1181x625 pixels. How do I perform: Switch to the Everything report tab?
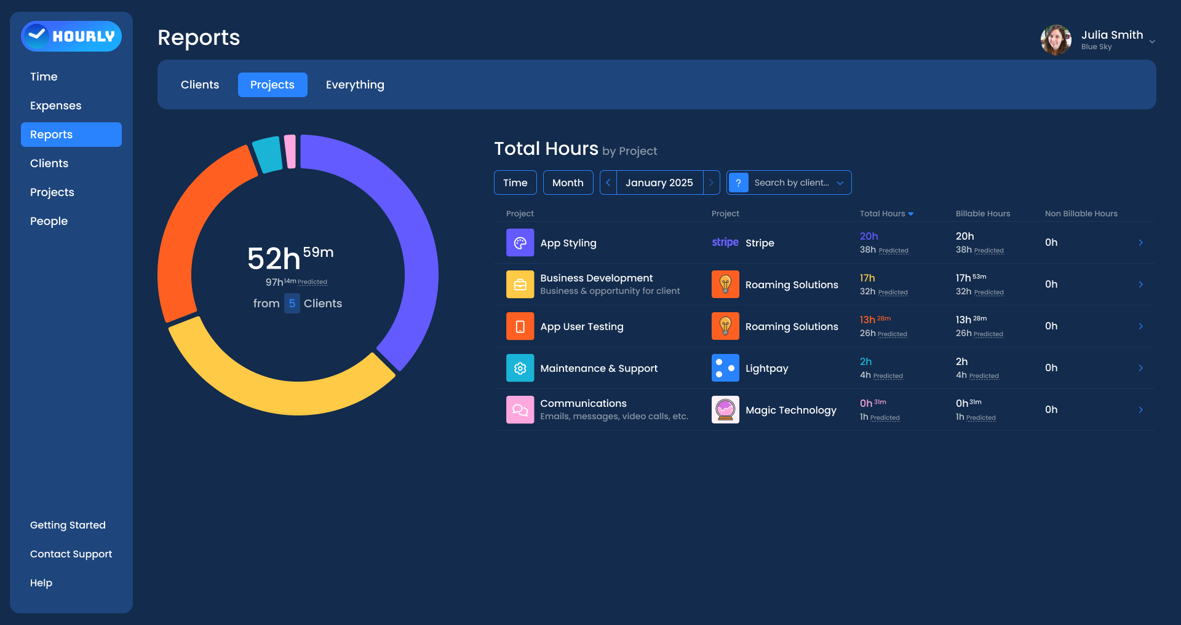(355, 85)
